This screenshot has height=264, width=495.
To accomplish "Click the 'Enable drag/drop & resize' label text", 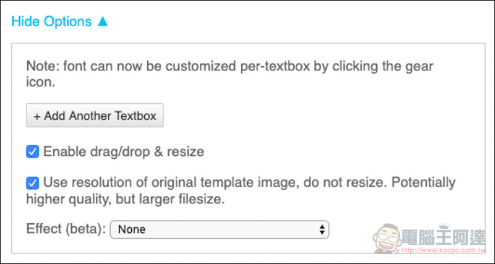I will tap(123, 151).
